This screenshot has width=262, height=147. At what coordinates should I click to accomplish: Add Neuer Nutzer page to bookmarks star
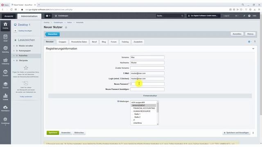66,27
